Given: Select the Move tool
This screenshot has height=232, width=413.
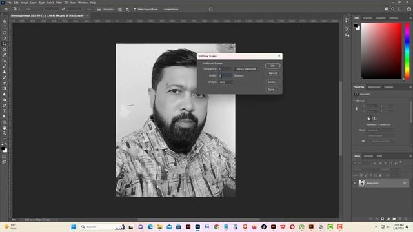Looking at the screenshot, I should (x=5, y=21).
